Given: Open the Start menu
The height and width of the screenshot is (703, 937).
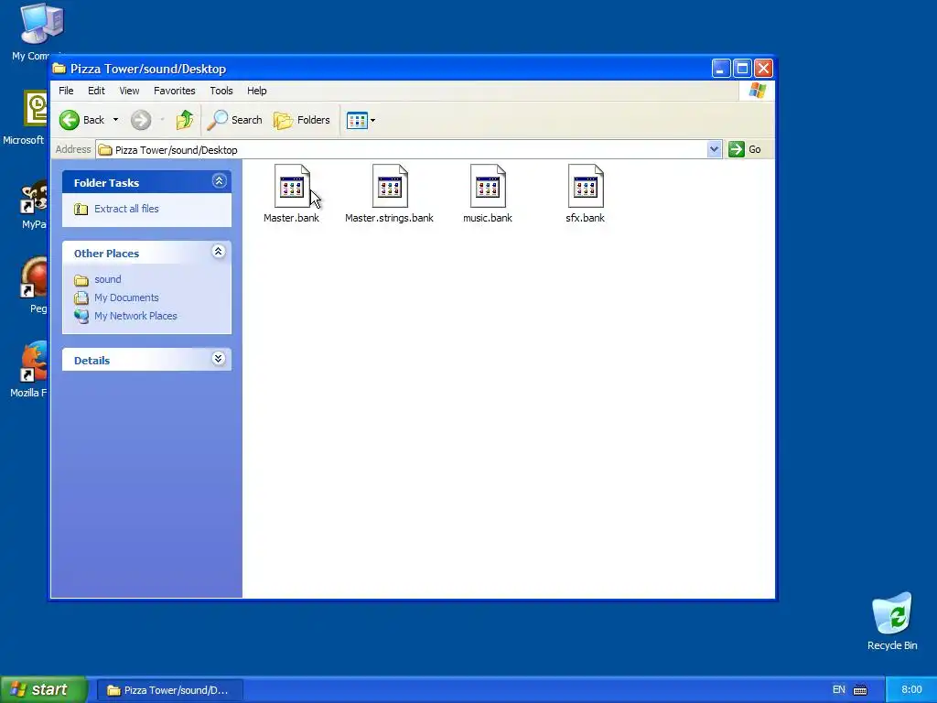Looking at the screenshot, I should pyautogui.click(x=44, y=690).
